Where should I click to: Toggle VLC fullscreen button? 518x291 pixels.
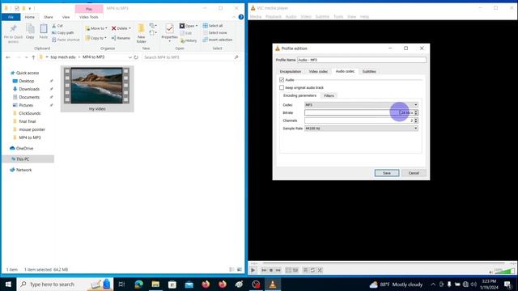pyautogui.click(x=288, y=270)
